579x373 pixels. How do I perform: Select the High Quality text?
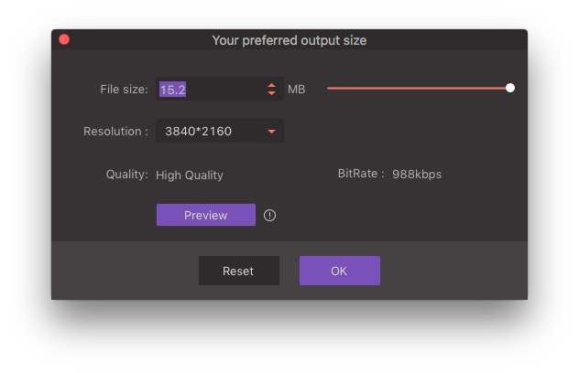pyautogui.click(x=190, y=176)
